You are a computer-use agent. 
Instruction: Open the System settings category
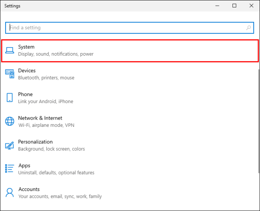click(x=130, y=51)
